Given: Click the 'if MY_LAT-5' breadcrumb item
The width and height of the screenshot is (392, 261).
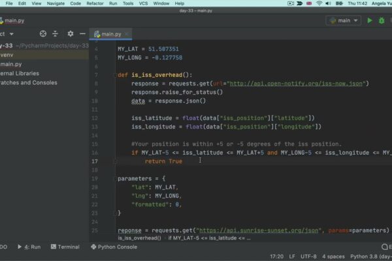Looking at the screenshot, I should [209, 238].
